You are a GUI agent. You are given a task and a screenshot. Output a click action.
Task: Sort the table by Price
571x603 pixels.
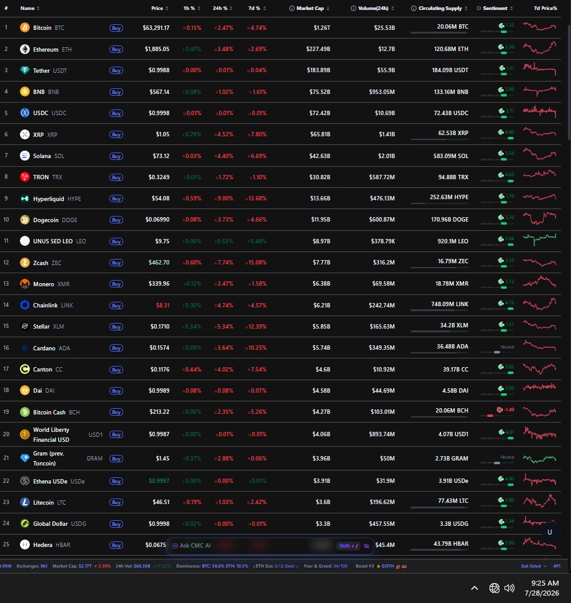160,8
